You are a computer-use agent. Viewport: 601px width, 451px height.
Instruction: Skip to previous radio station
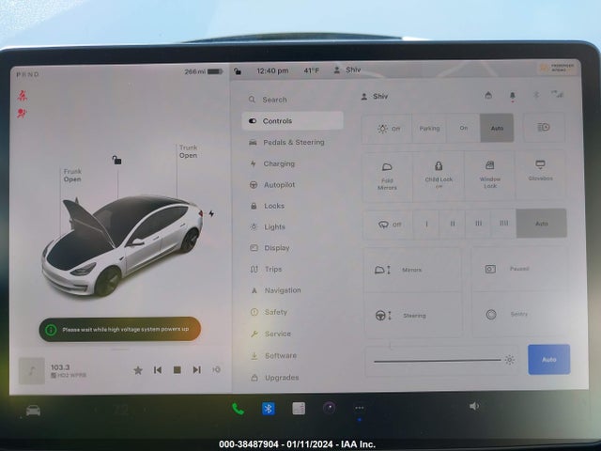pos(158,370)
